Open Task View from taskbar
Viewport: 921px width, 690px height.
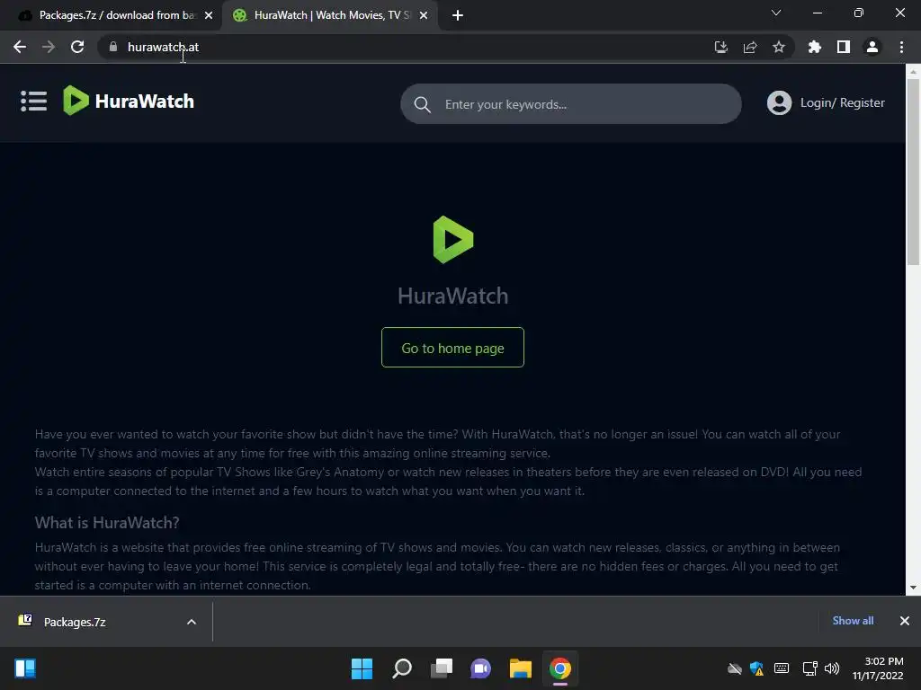[441, 668]
